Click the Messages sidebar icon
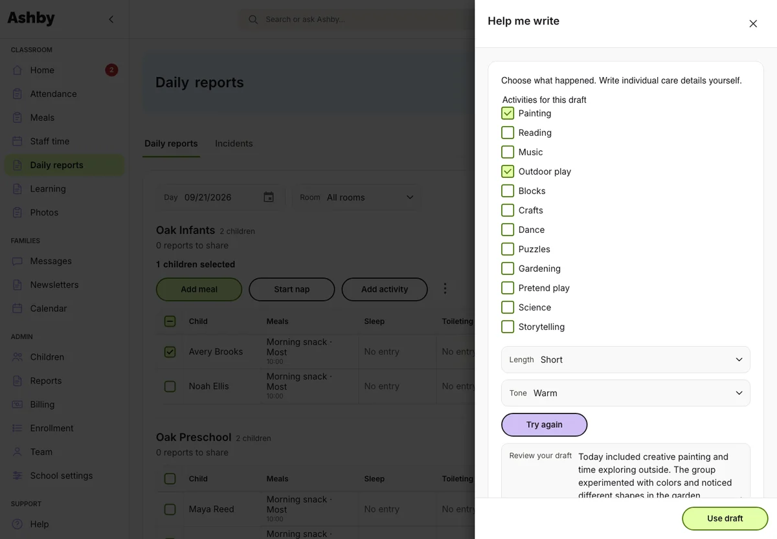Screen dimensions: 777x539 pos(17,261)
